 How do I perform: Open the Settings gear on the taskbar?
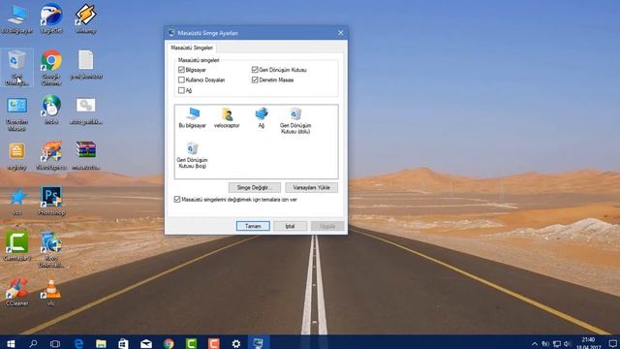click(x=236, y=343)
